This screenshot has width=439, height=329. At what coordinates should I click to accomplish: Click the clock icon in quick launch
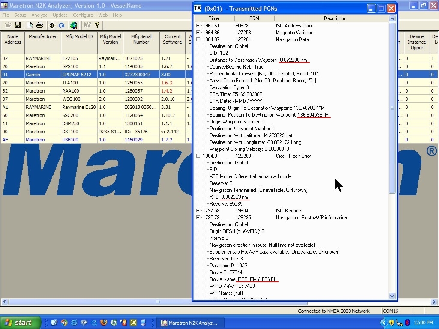133,323
